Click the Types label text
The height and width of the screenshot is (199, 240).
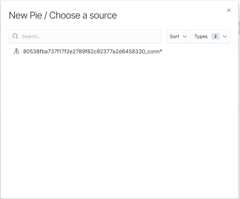click(x=201, y=36)
